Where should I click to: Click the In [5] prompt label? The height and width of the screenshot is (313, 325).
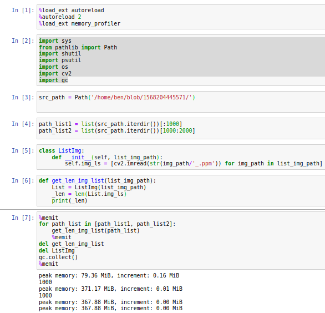(23, 150)
